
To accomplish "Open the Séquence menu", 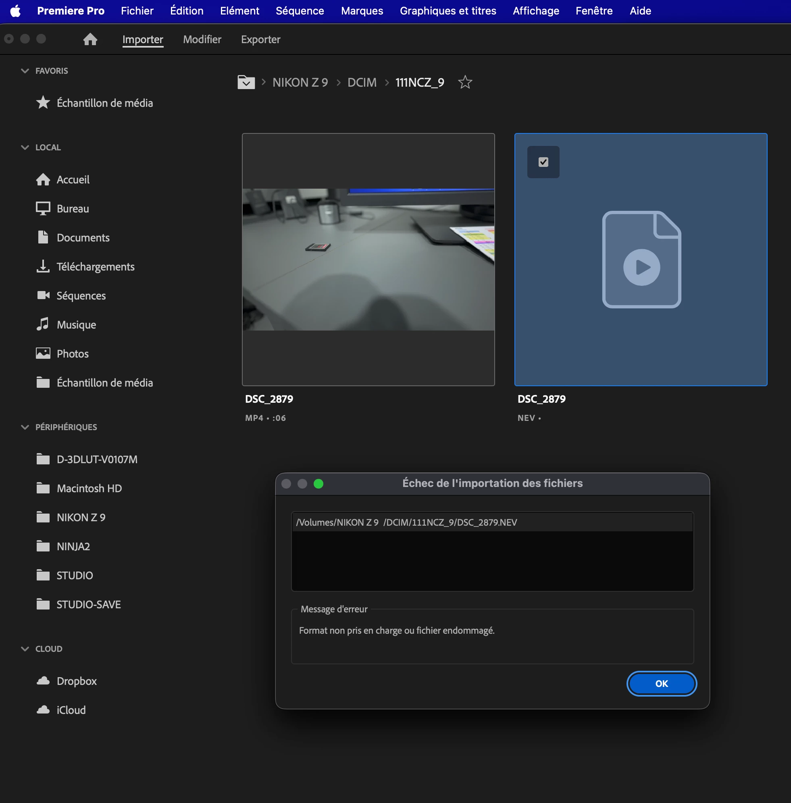I will (x=300, y=11).
